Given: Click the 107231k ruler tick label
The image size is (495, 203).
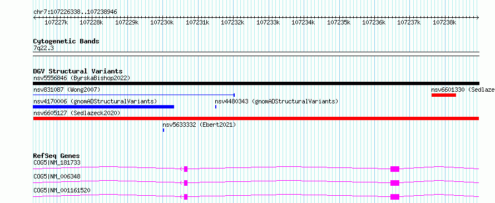Looking at the screenshot, I should pyautogui.click(x=197, y=22).
